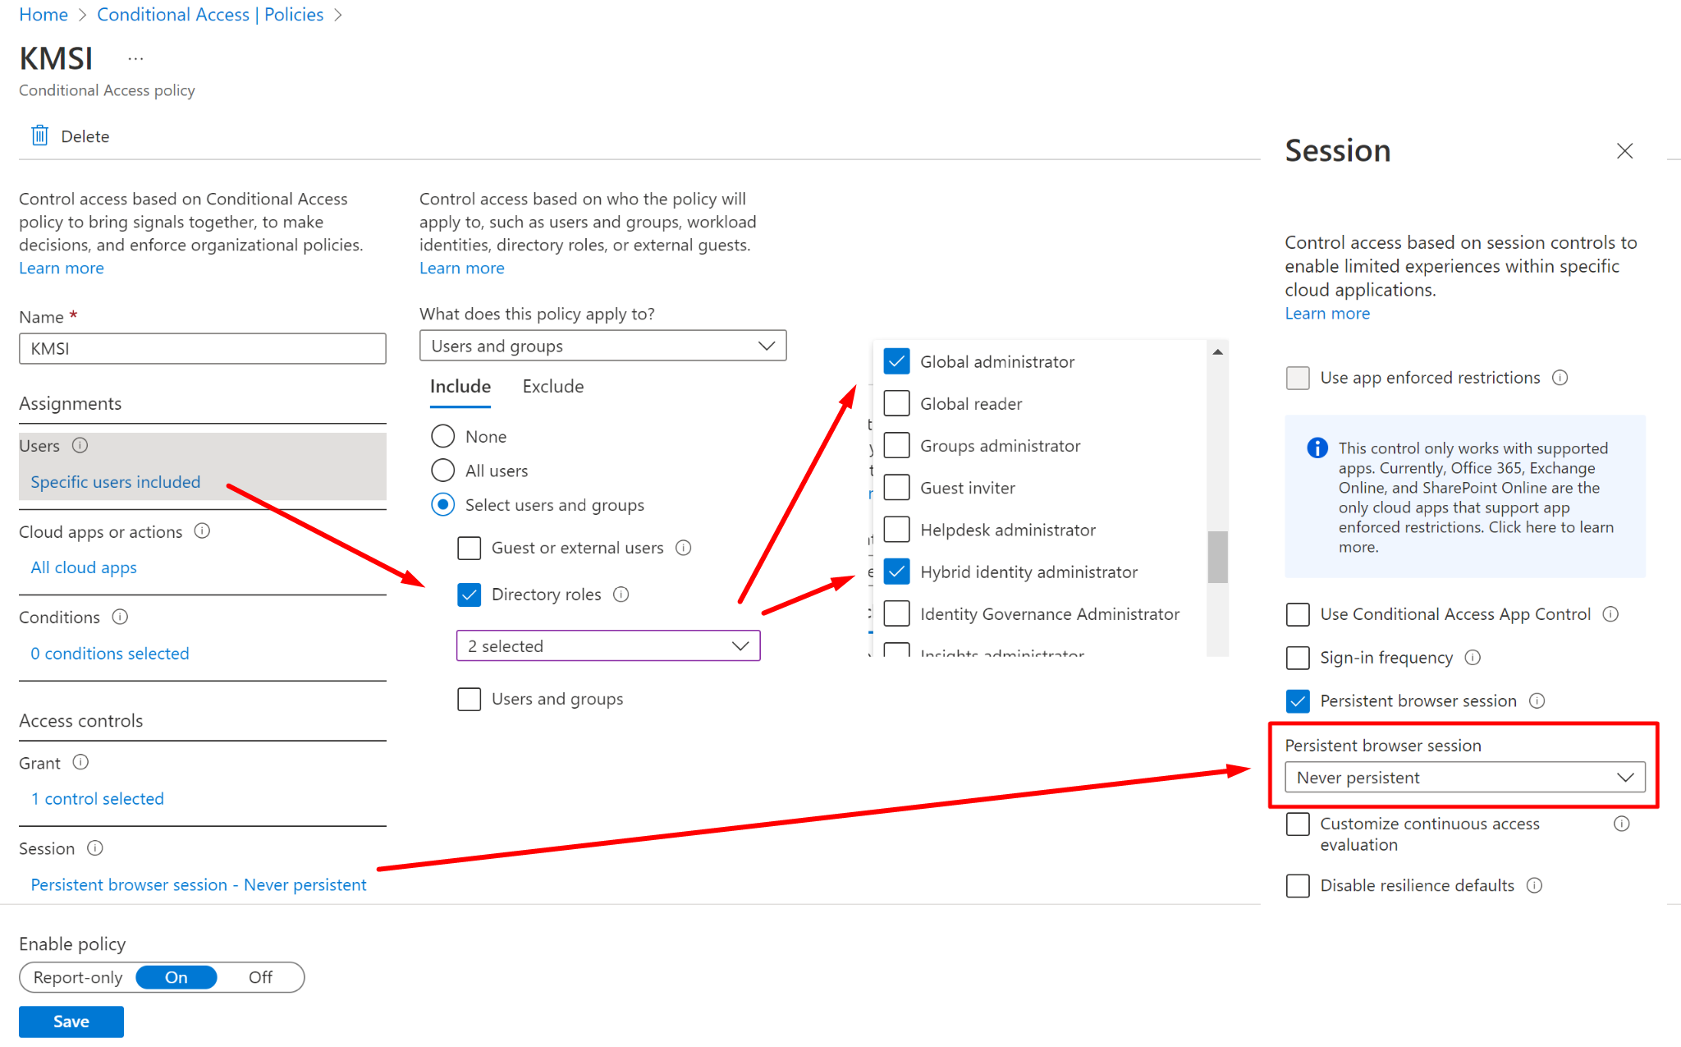1681x1047 pixels.
Task: Click info icon for Disable resilience defaults
Action: point(1534,885)
